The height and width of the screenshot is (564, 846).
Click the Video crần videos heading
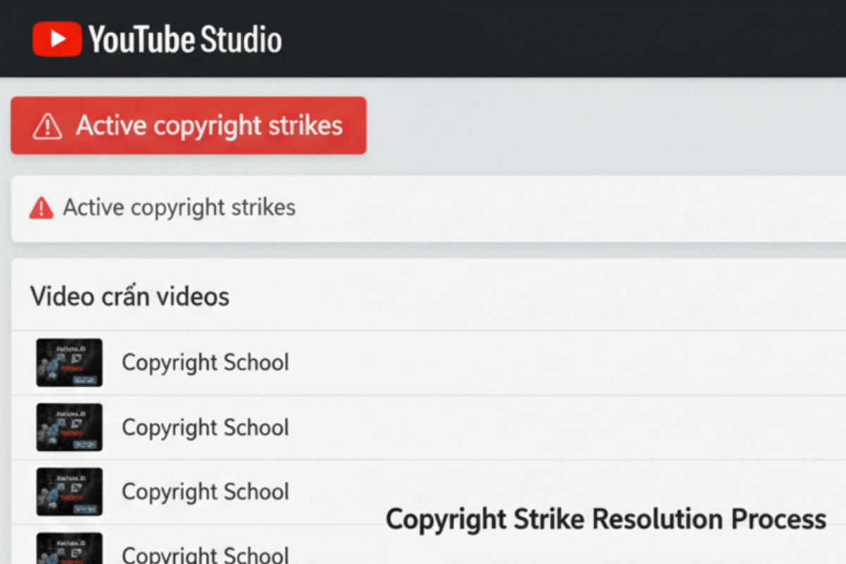coord(130,297)
